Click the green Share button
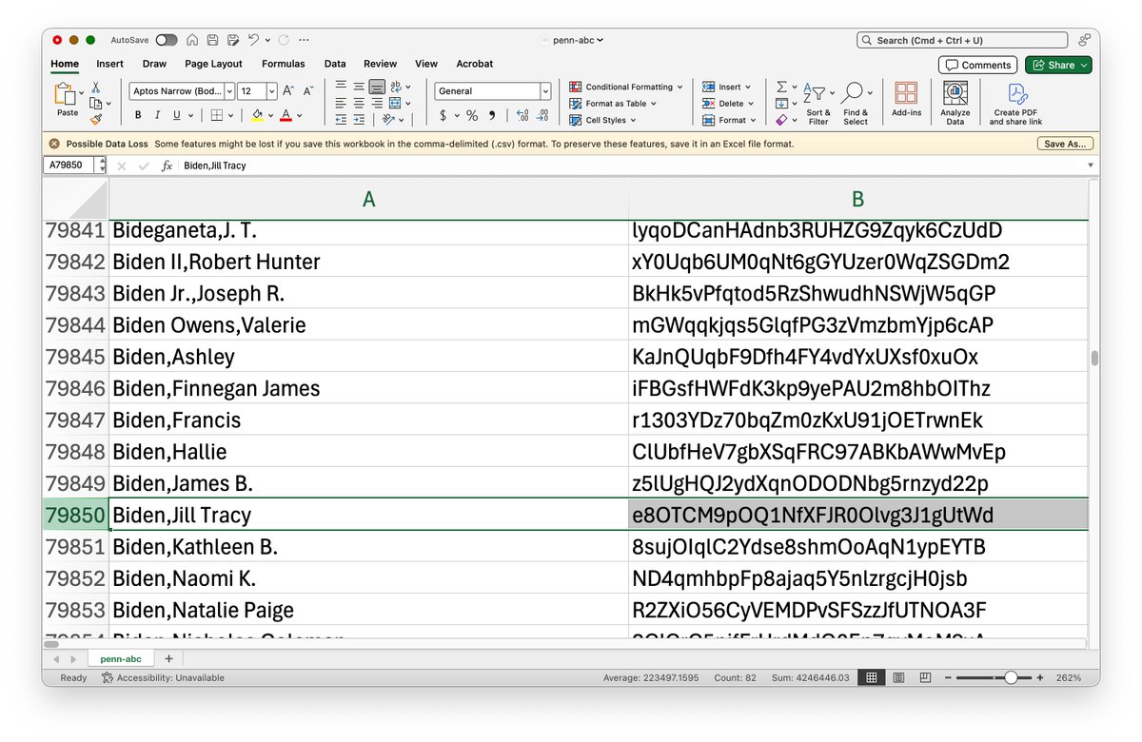Screen dimensions: 1142x742 (x=1058, y=65)
